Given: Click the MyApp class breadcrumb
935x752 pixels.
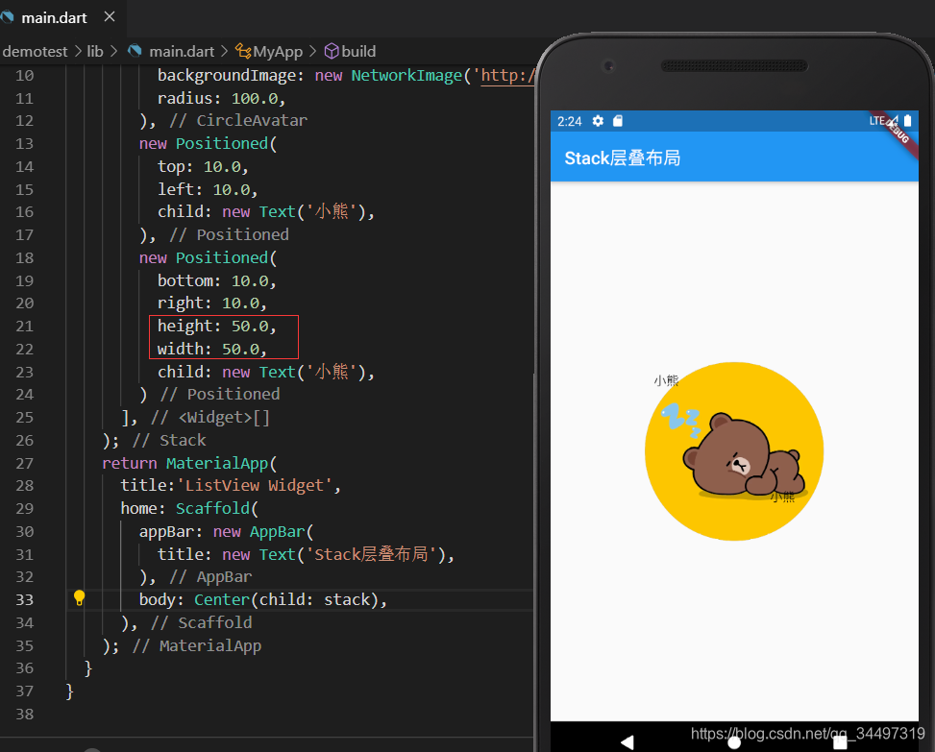Looking at the screenshot, I should click(278, 52).
